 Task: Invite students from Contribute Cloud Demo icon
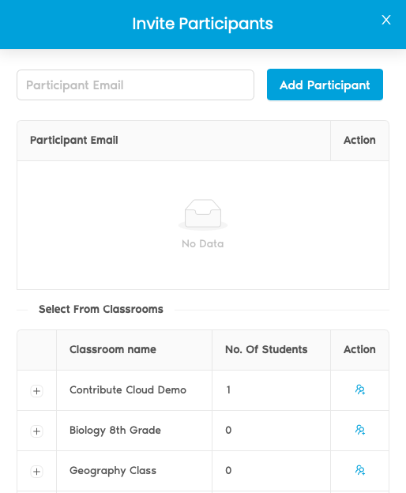(360, 390)
